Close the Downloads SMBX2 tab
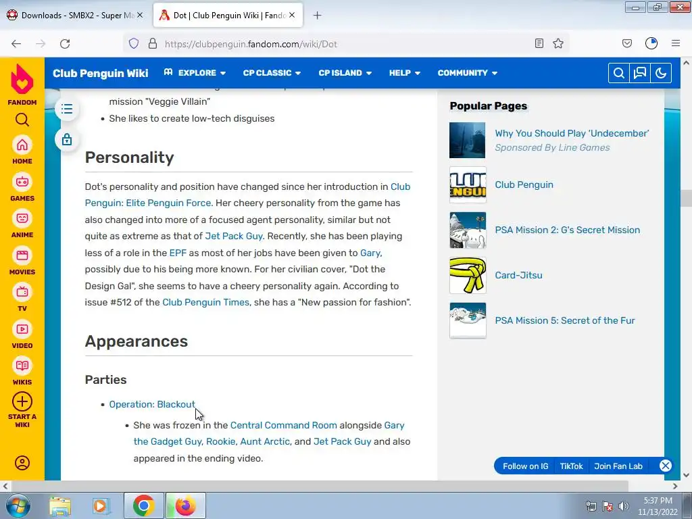 tap(140, 15)
